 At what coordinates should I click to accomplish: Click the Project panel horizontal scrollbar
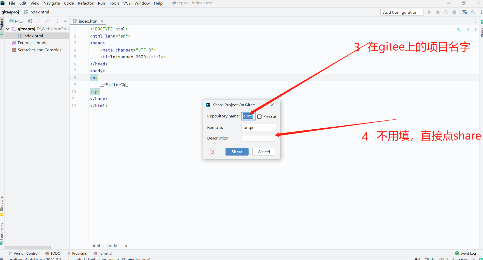28,248
